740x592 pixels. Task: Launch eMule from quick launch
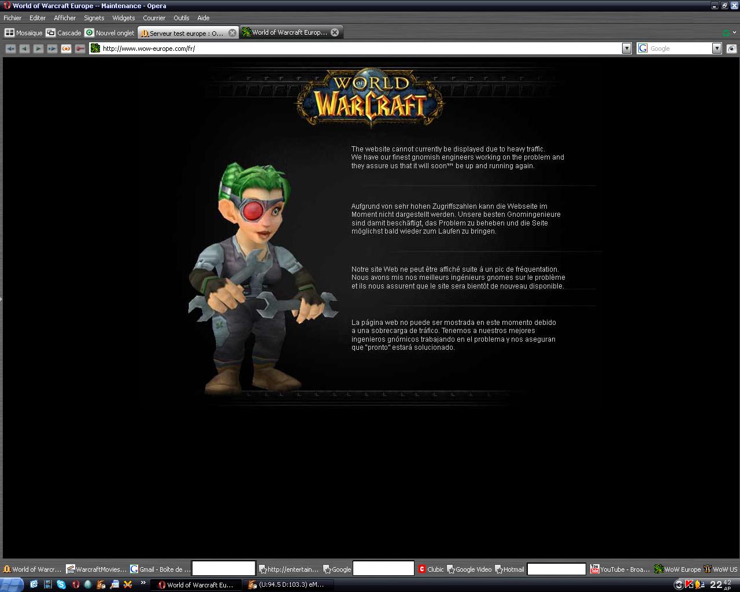point(101,584)
